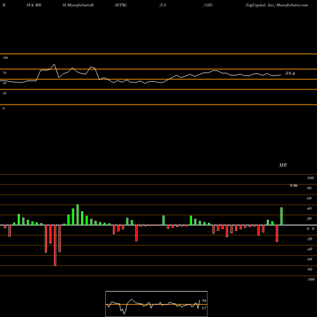This screenshot has height=317, width=317.
Task: Click the 40 label on MR axis
Action: [x=309, y=209]
